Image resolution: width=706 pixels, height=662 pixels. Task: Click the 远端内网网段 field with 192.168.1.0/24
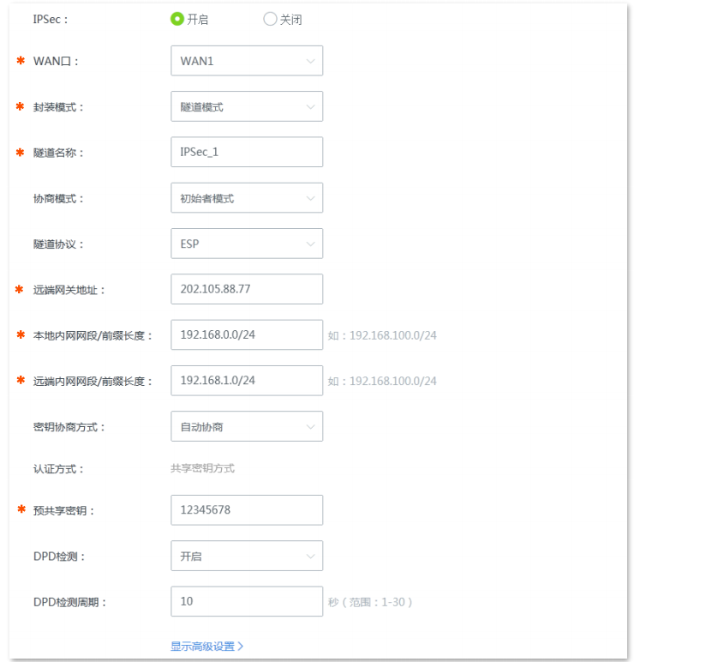[x=247, y=381]
